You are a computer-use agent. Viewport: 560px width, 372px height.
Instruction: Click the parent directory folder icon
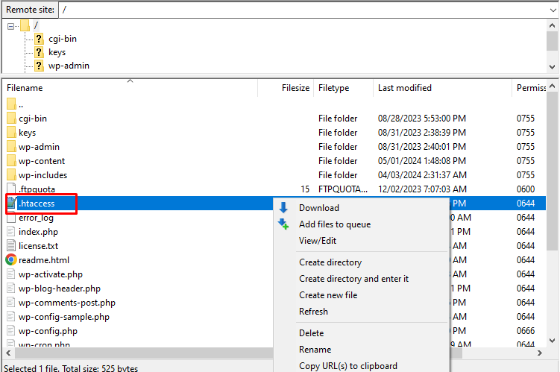[11, 104]
